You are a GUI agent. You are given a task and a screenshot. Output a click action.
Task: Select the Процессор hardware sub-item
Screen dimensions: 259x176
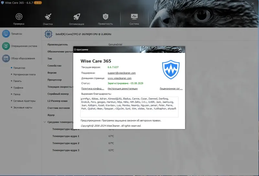pyautogui.click(x=19, y=68)
